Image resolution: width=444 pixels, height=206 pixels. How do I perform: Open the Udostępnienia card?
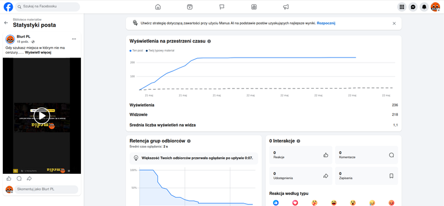coord(301,176)
